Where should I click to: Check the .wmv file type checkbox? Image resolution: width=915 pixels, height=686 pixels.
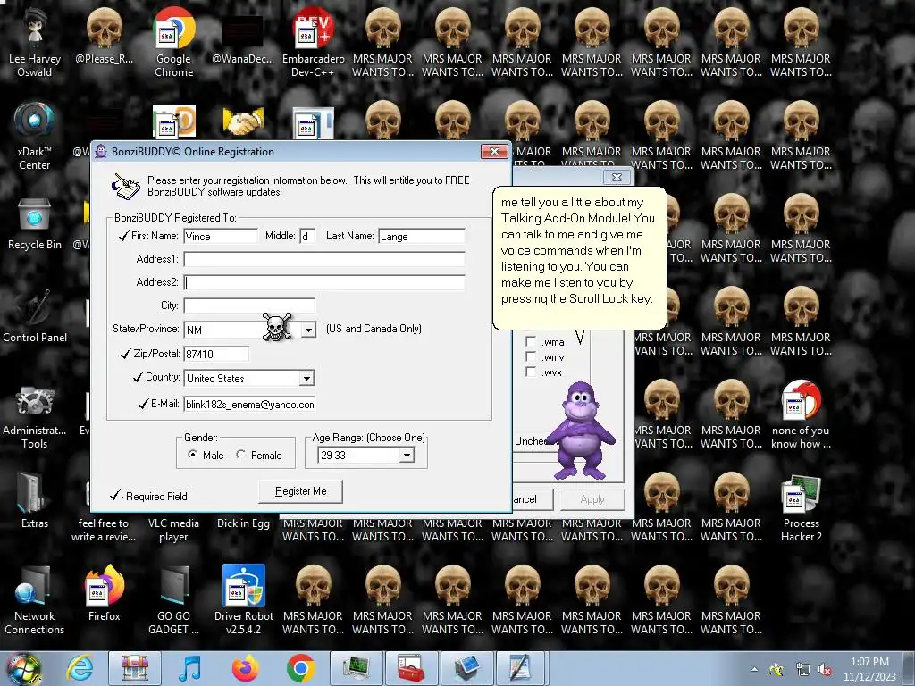tap(531, 356)
